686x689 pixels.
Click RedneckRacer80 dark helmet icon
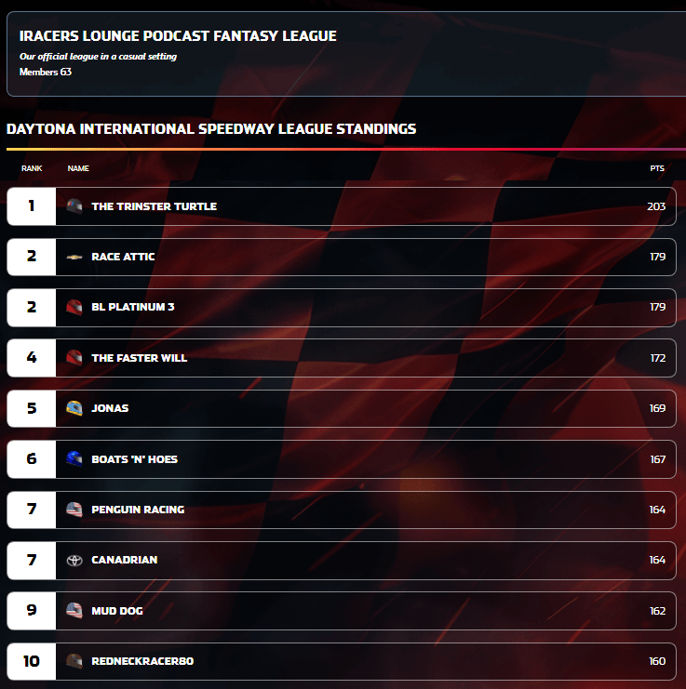pos(74,661)
